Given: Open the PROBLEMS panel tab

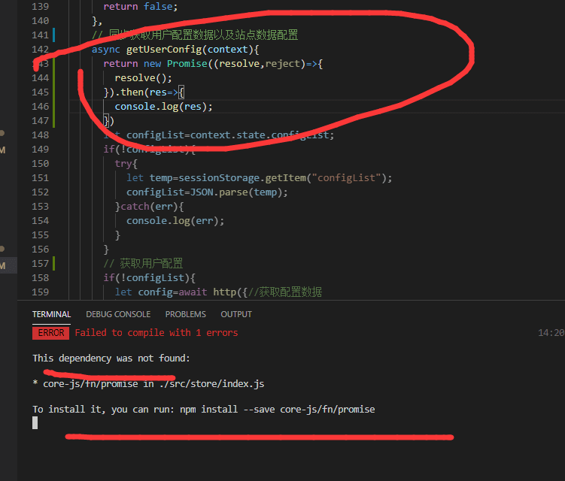Looking at the screenshot, I should [x=185, y=314].
